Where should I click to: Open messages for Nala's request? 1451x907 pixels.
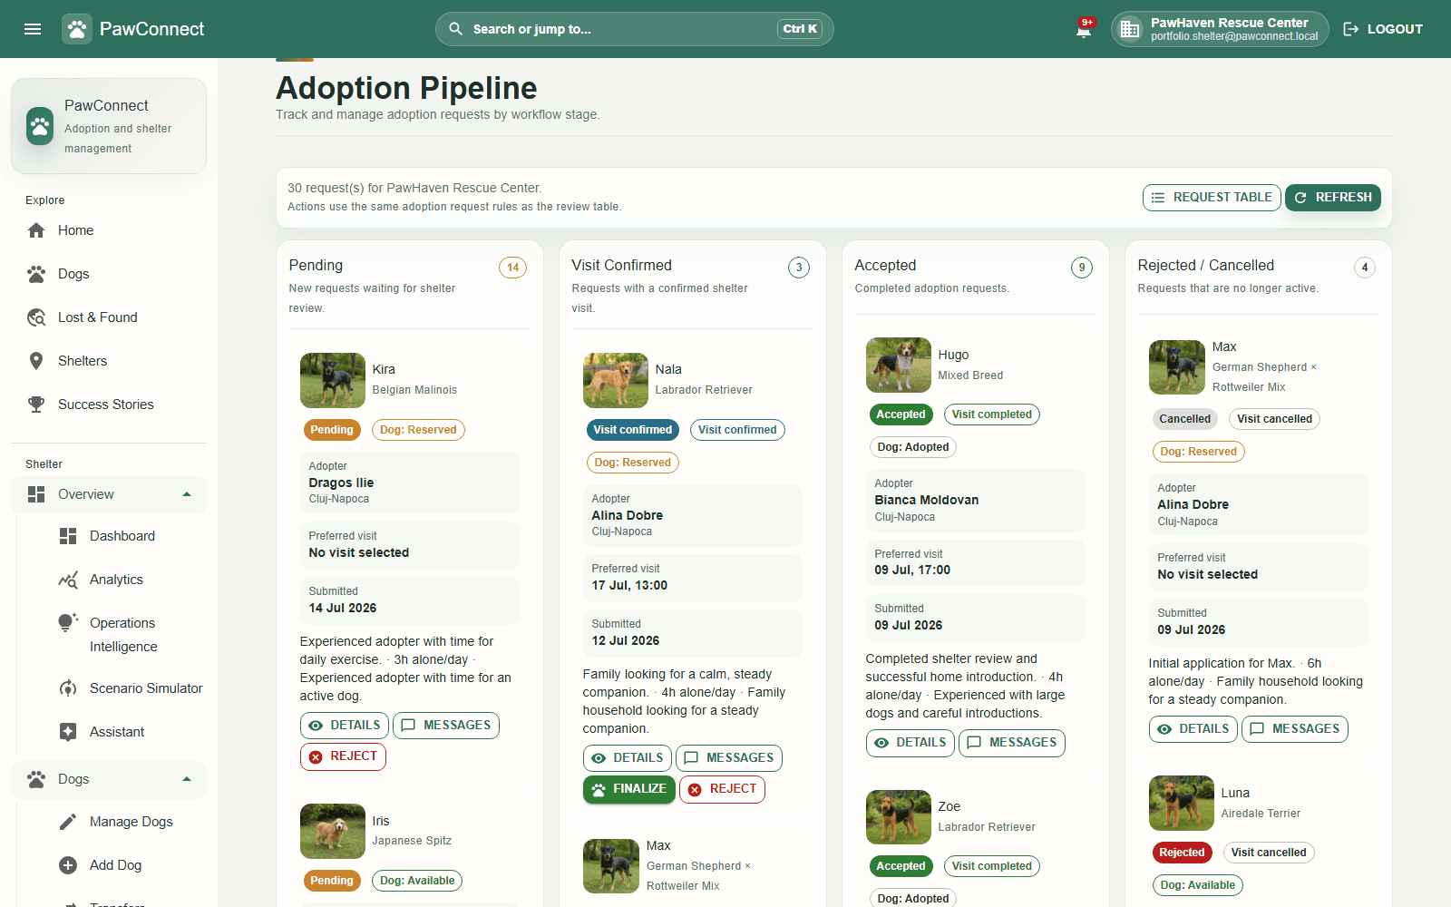point(728,758)
